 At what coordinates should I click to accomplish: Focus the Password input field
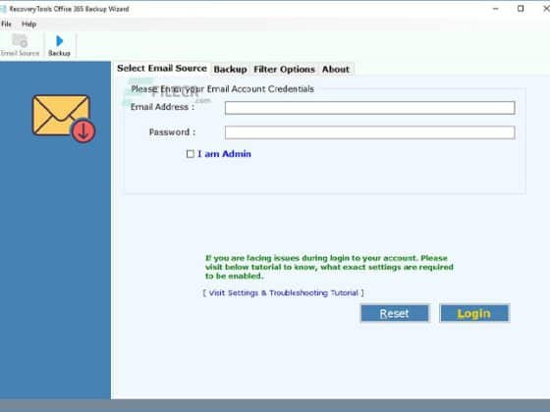tap(369, 132)
